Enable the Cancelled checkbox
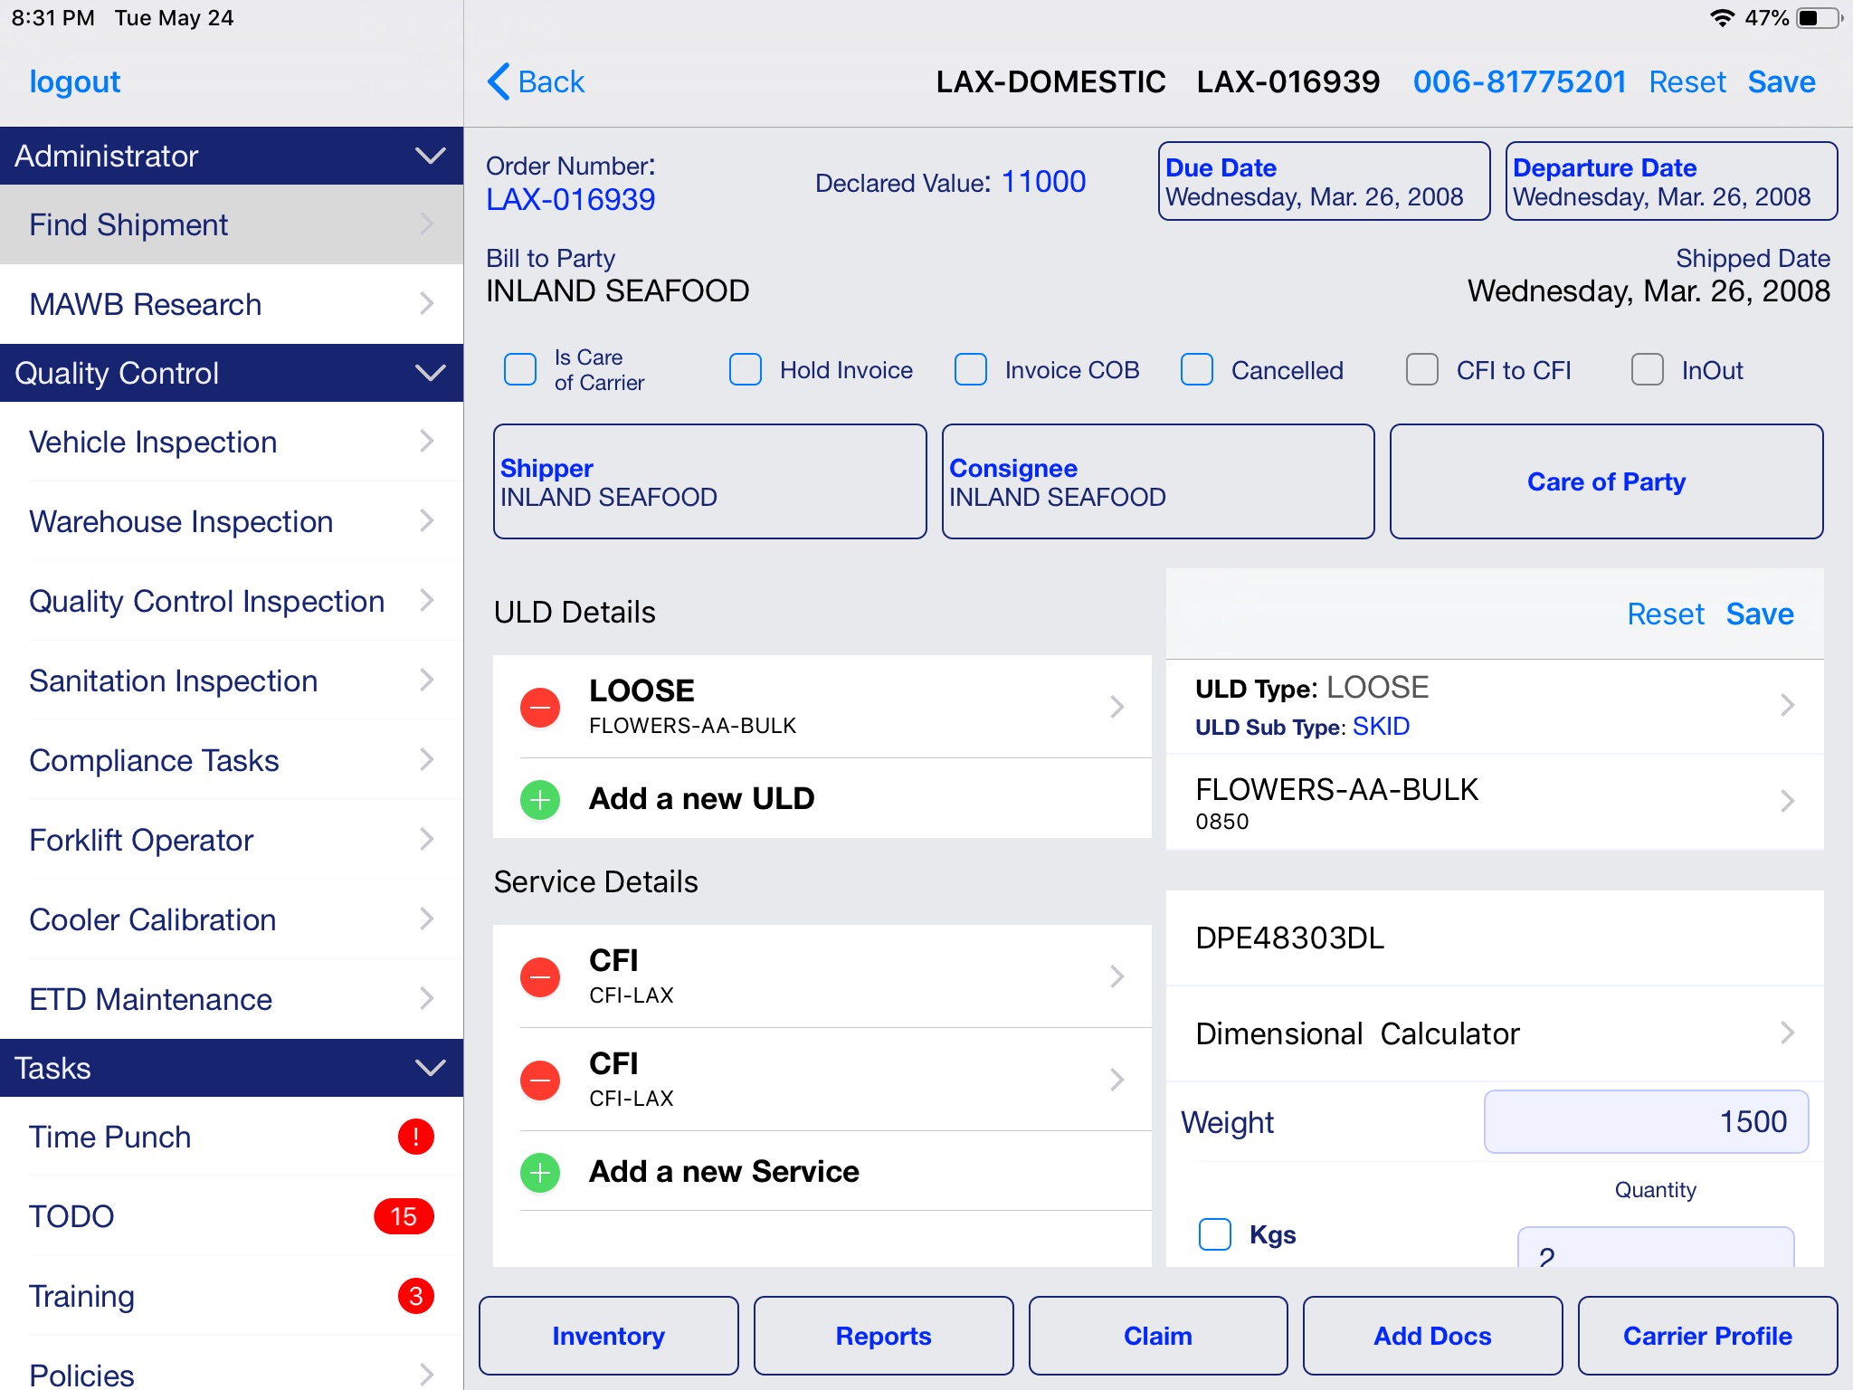The height and width of the screenshot is (1390, 1853). pos(1196,368)
